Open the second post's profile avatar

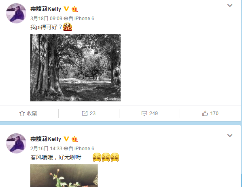16,143
